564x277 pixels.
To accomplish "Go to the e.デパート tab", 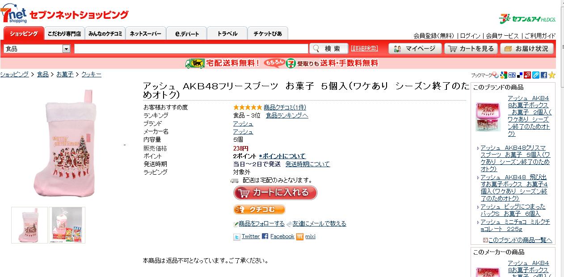I will coord(187,34).
